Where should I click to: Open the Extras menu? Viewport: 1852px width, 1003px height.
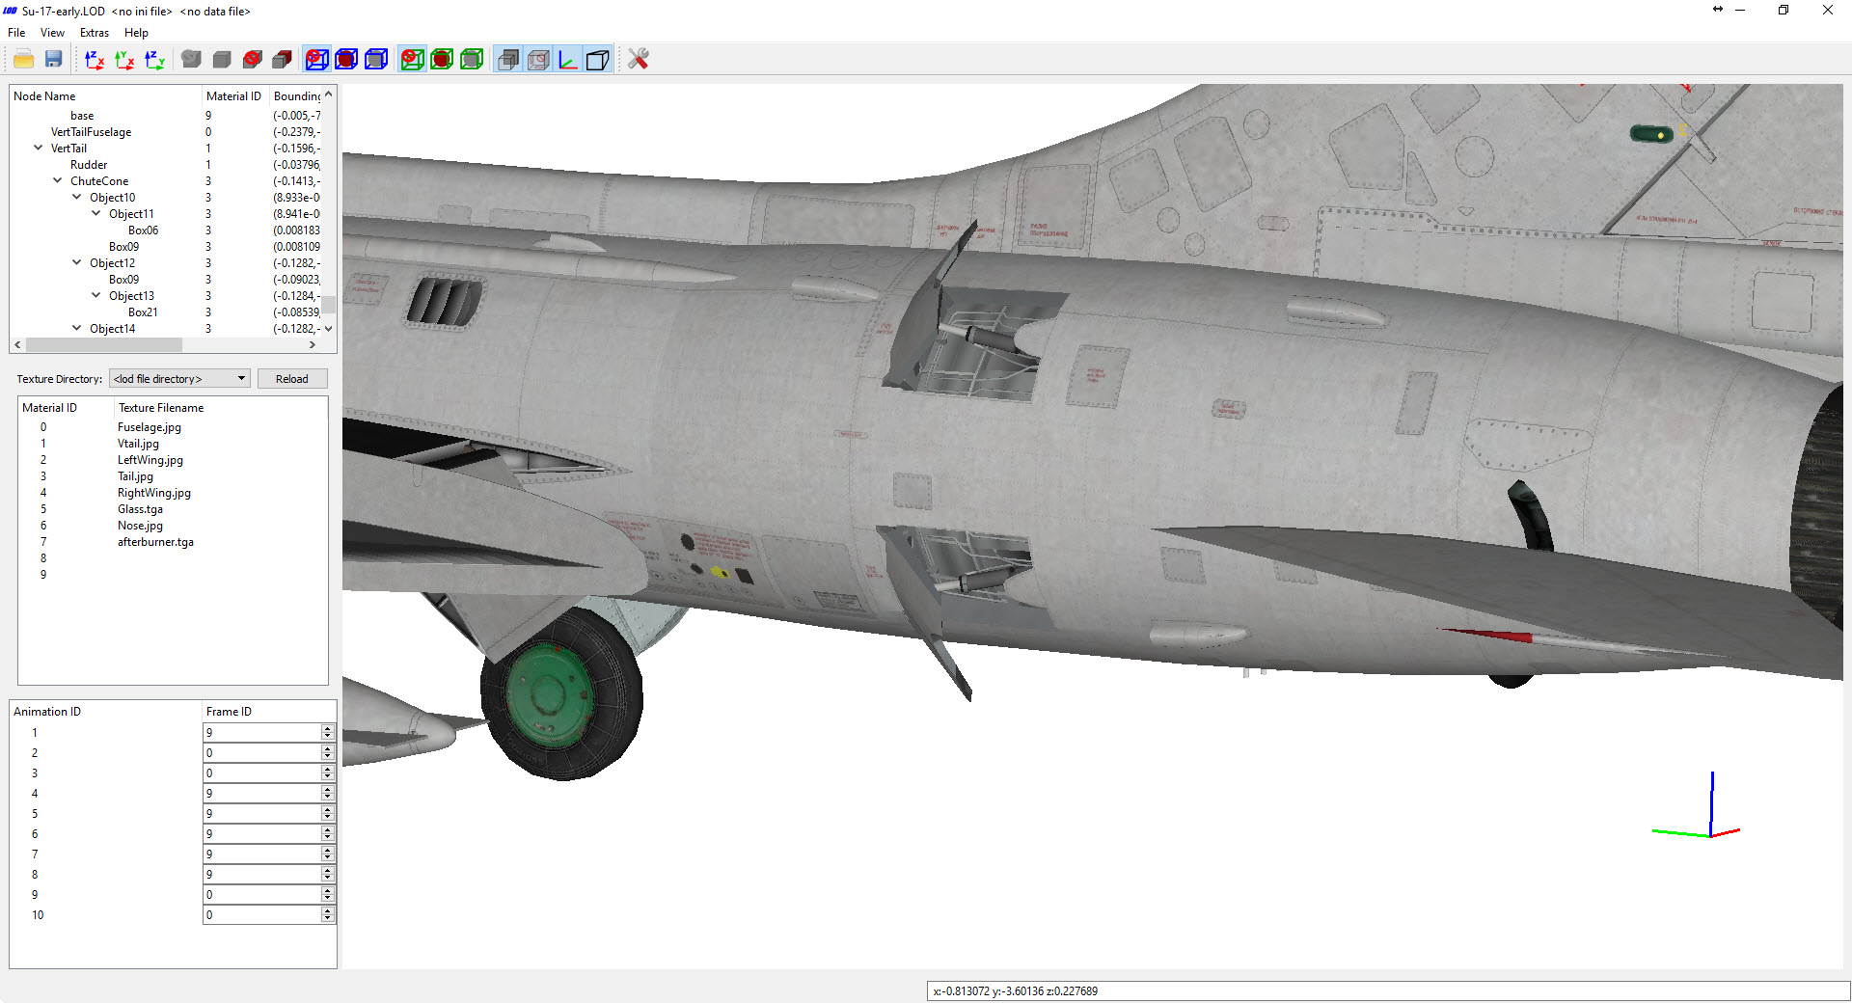click(94, 33)
